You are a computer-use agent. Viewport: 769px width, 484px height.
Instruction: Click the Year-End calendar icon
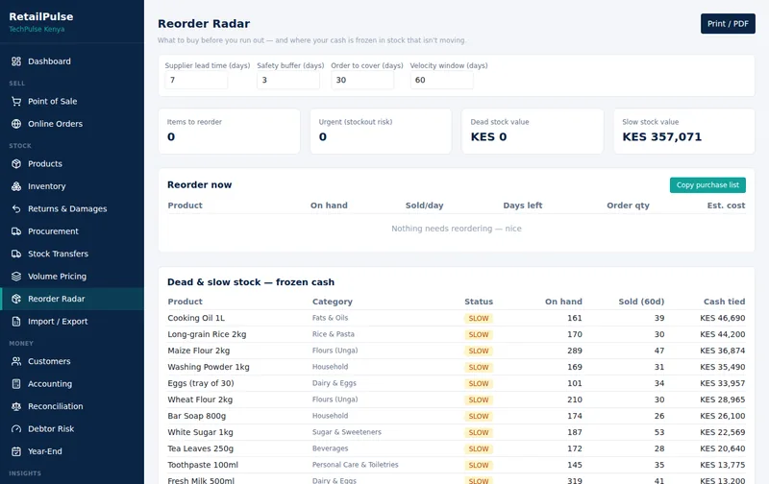[x=16, y=451]
